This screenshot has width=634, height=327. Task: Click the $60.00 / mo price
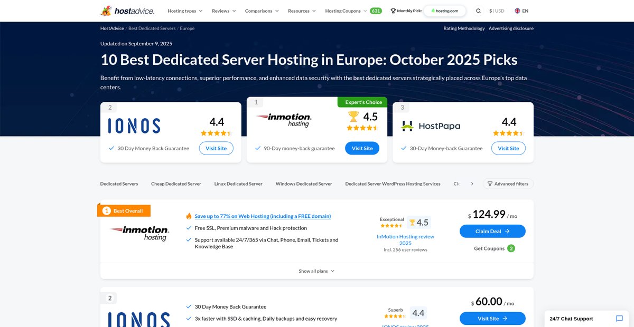[x=492, y=302]
